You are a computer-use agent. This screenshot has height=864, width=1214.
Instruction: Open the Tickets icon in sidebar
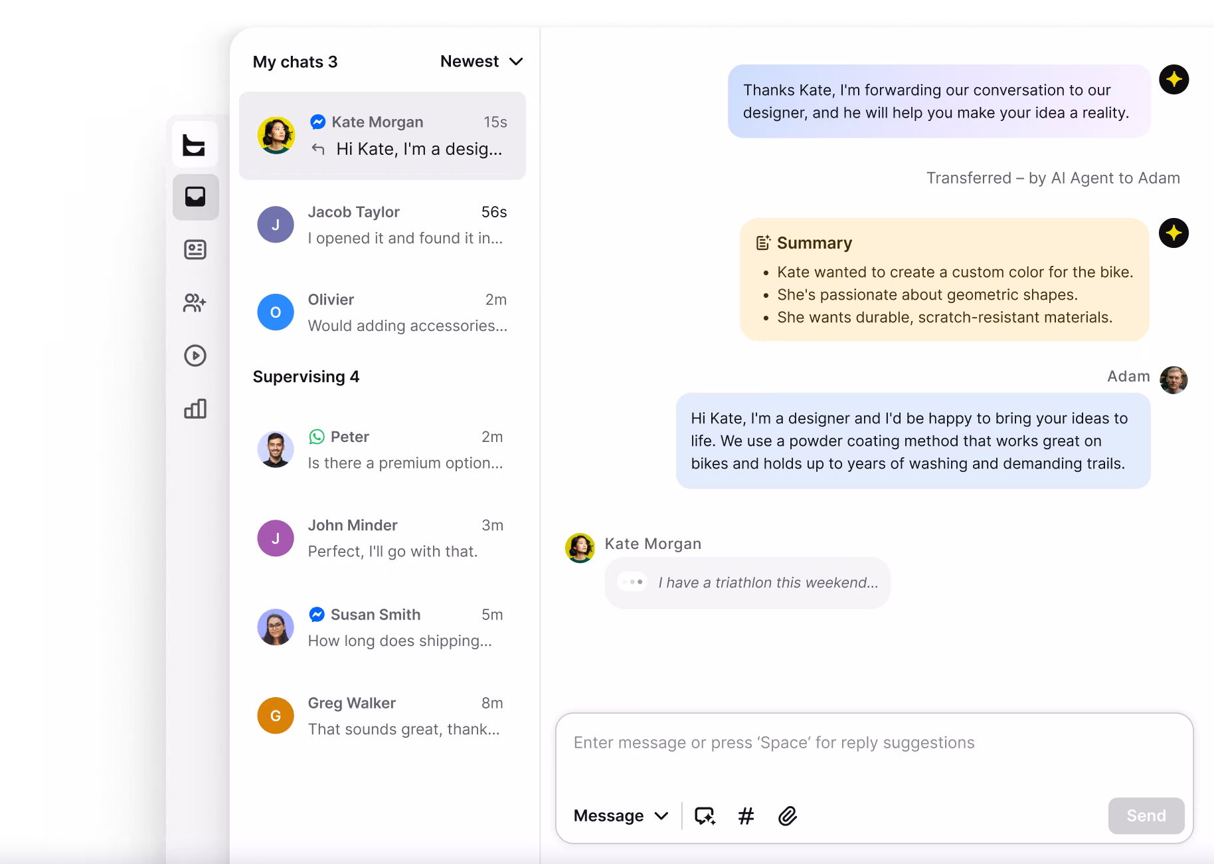195,250
